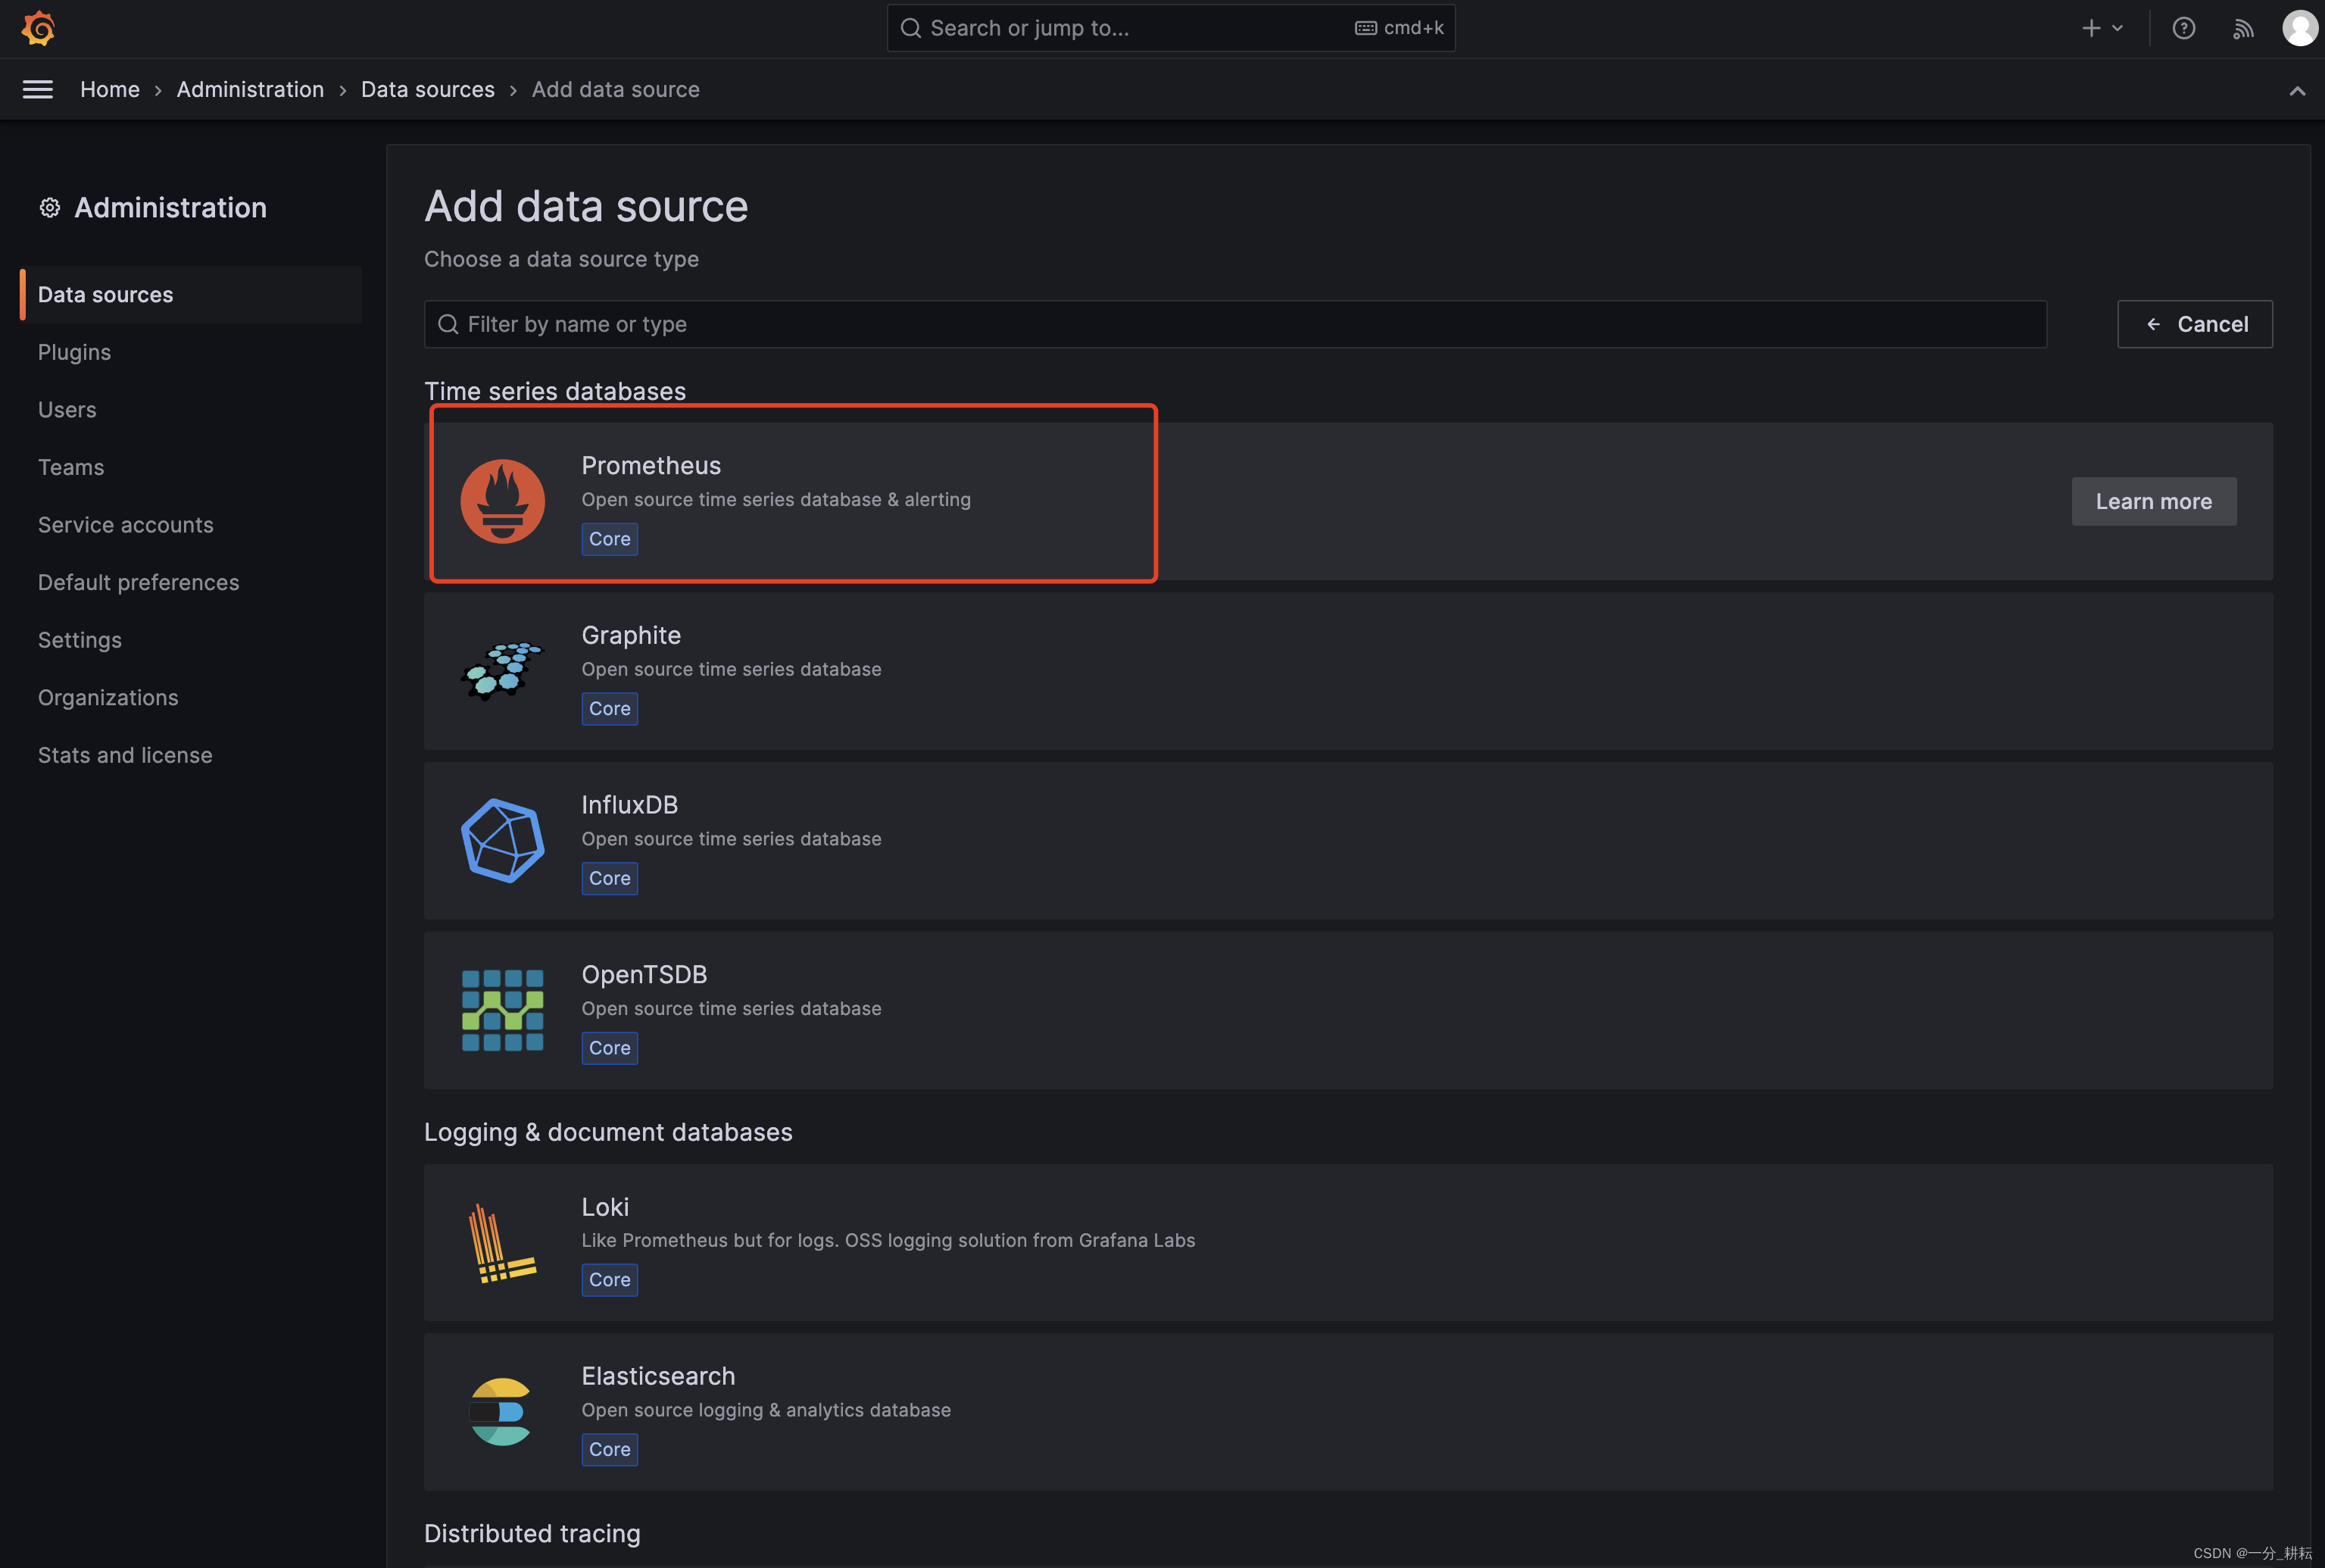Click the Elasticsearch data source icon
Image resolution: width=2325 pixels, height=1568 pixels.
(501, 1411)
